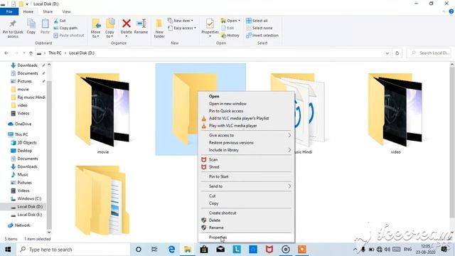Image resolution: width=455 pixels, height=256 pixels.
Task: Click Paste shortcut in ribbon
Action: (69, 36)
